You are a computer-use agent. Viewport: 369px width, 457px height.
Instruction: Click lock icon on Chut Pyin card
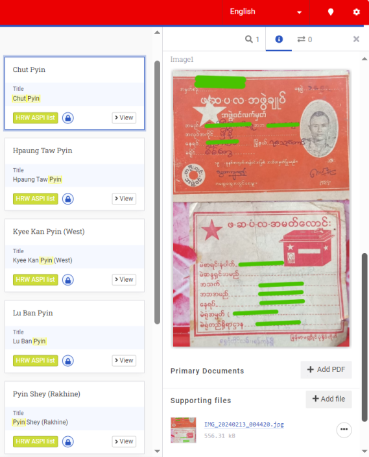(68, 118)
